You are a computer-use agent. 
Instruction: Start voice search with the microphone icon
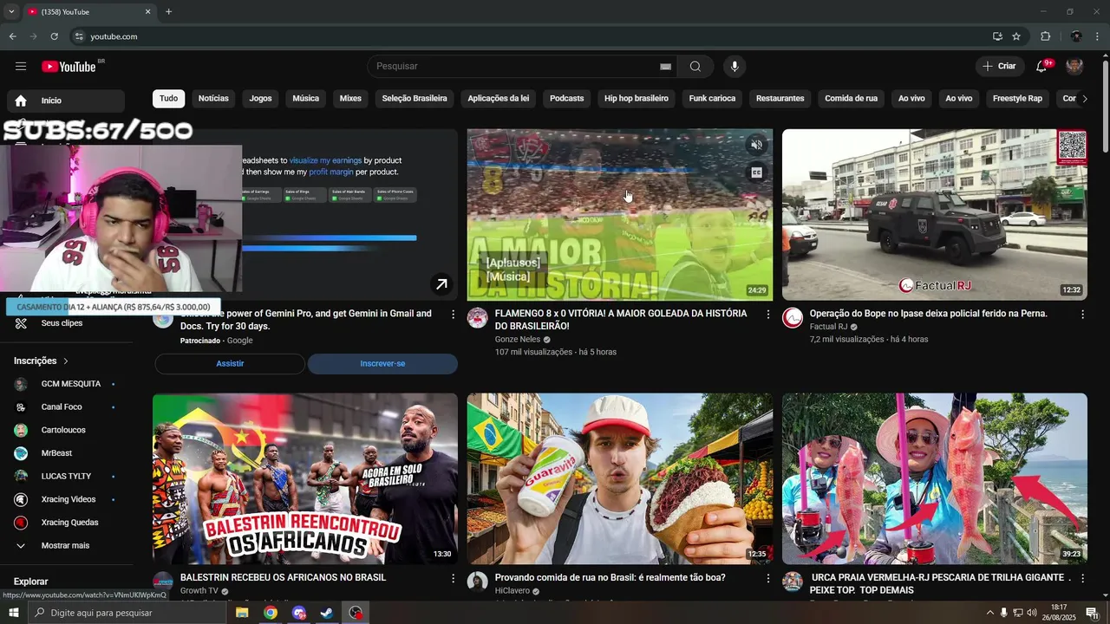click(735, 67)
